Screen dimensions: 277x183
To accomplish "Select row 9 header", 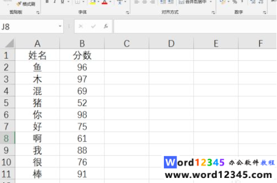I will click(x=7, y=150).
